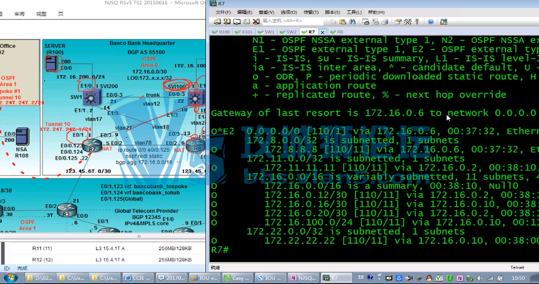Click the R100 server icon in the diagram

[52, 63]
